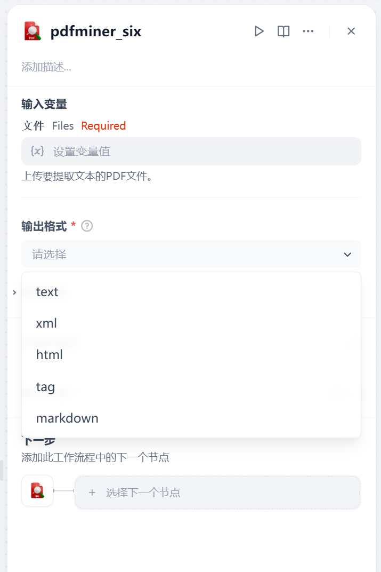
Task: Close the pdfminer_six panel
Action: [x=351, y=31]
